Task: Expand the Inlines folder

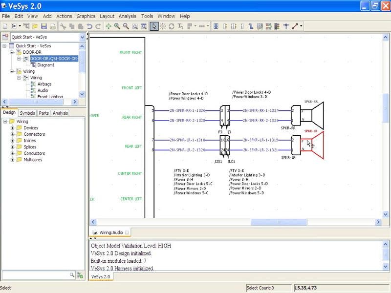Action: [12, 141]
